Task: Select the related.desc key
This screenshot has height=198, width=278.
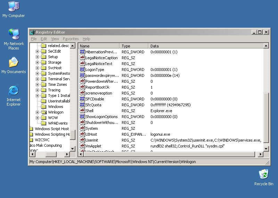Action: (x=58, y=46)
